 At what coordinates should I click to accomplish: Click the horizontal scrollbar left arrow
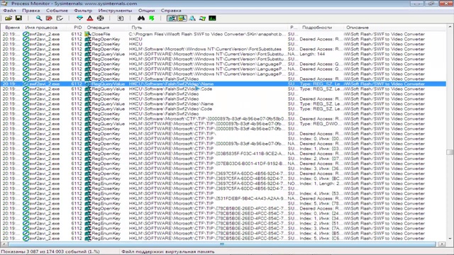pyautogui.click(x=4, y=244)
